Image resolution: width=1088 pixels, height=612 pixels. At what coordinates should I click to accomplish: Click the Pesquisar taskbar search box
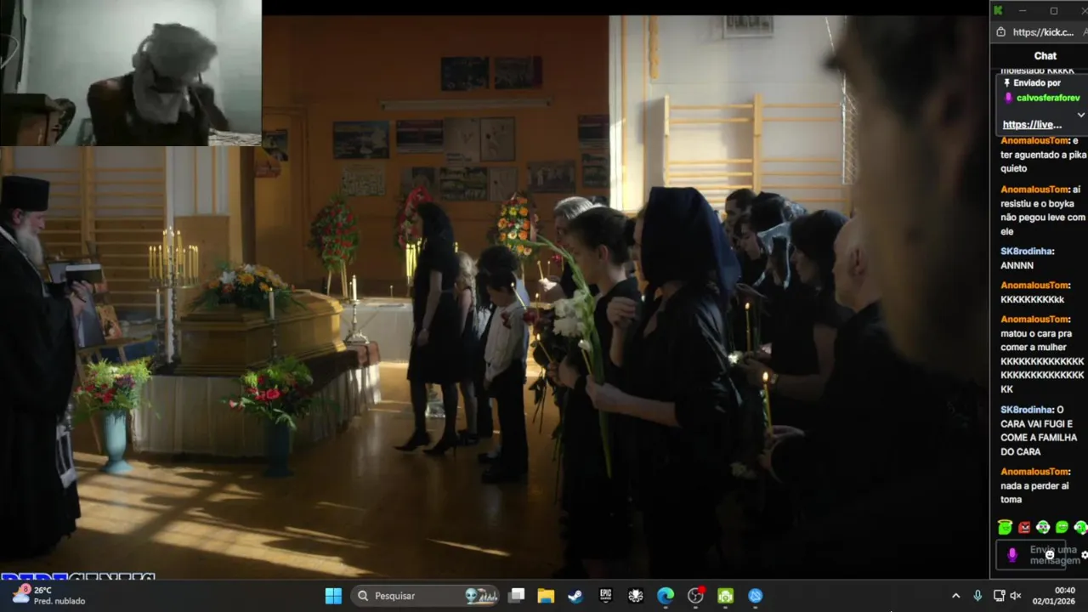425,596
